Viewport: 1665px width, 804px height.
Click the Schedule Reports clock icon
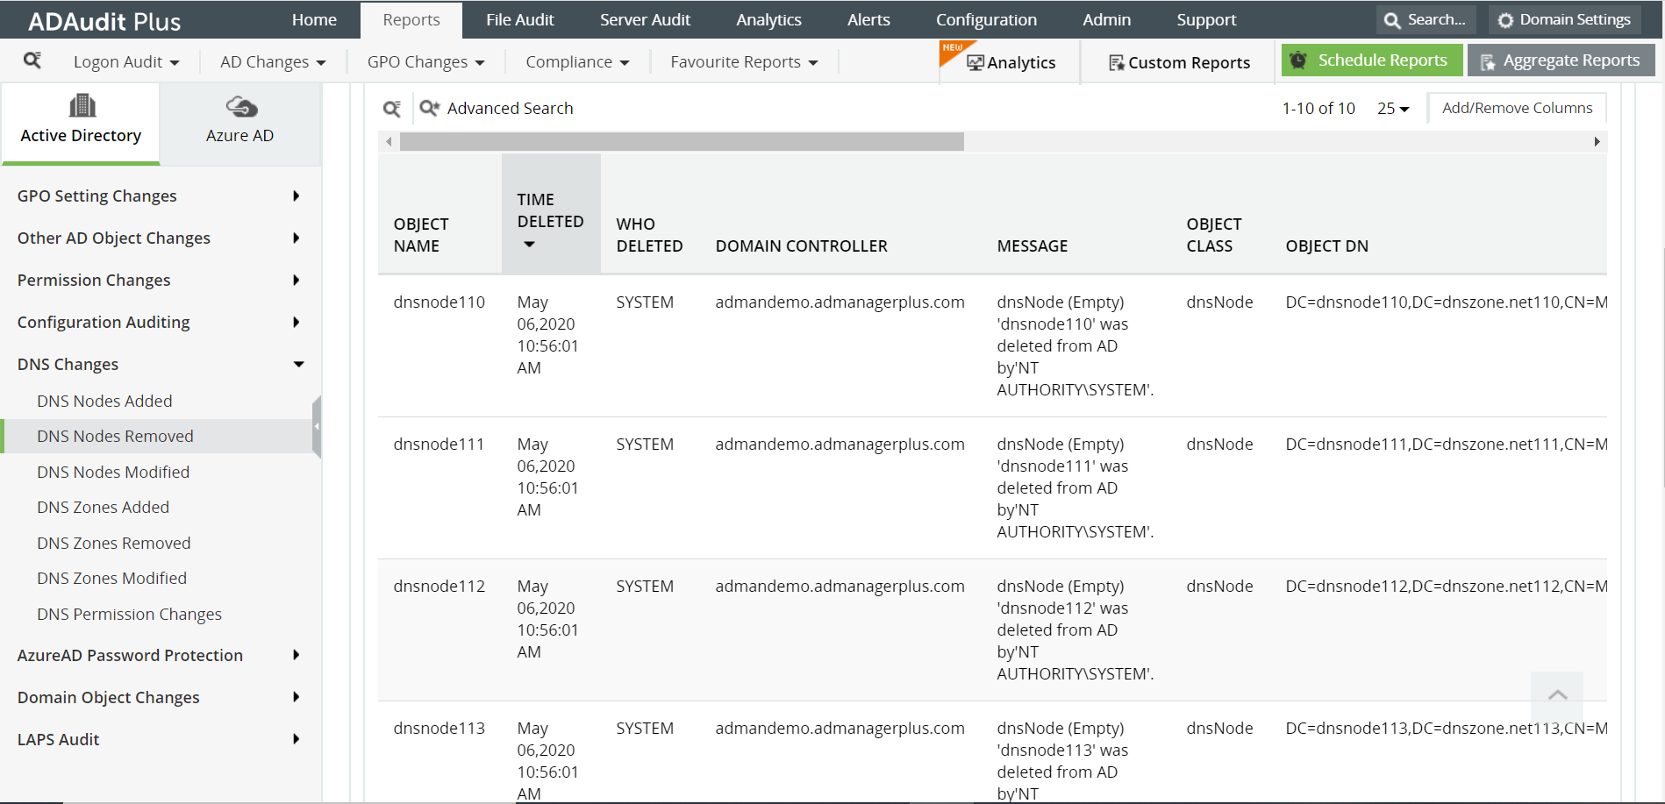click(1299, 60)
